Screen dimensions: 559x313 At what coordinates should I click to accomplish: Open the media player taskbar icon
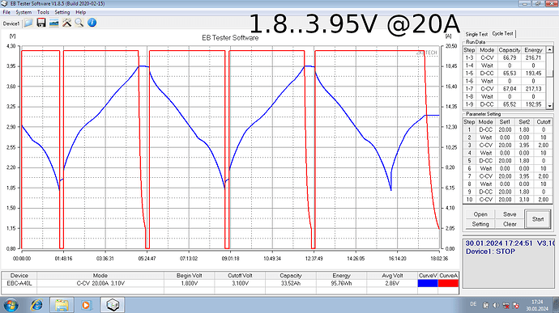pyautogui.click(x=86, y=305)
